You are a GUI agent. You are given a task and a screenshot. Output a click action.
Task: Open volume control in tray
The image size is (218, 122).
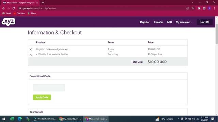point(193,119)
